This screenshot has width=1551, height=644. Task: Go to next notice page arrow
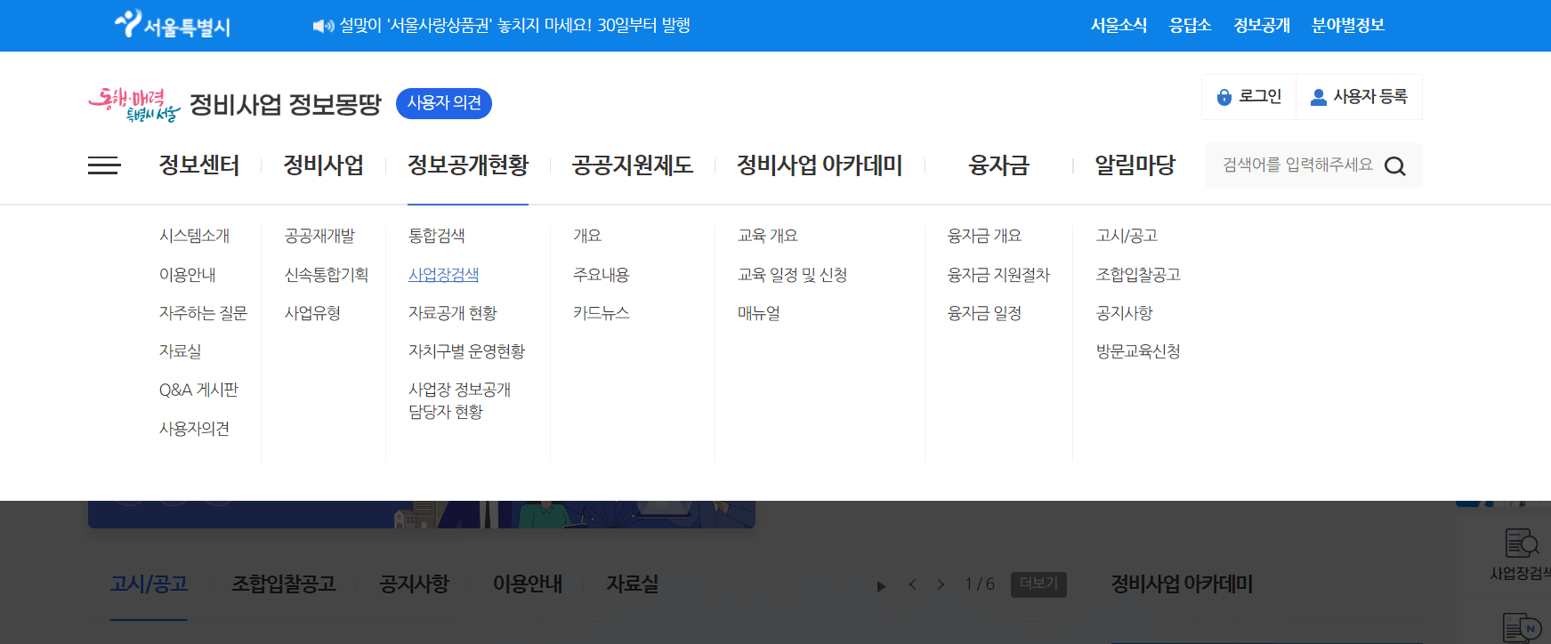[941, 584]
